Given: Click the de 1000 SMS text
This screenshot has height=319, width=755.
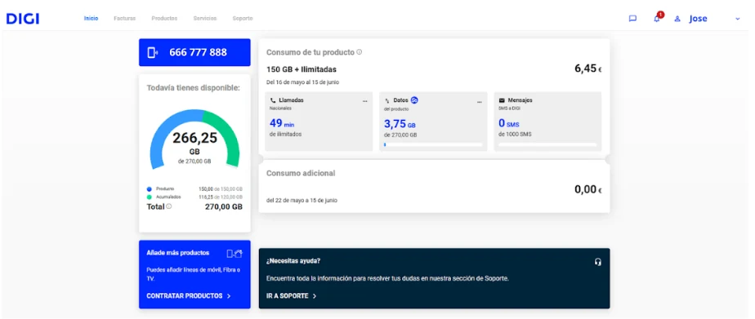Looking at the screenshot, I should 515,135.
